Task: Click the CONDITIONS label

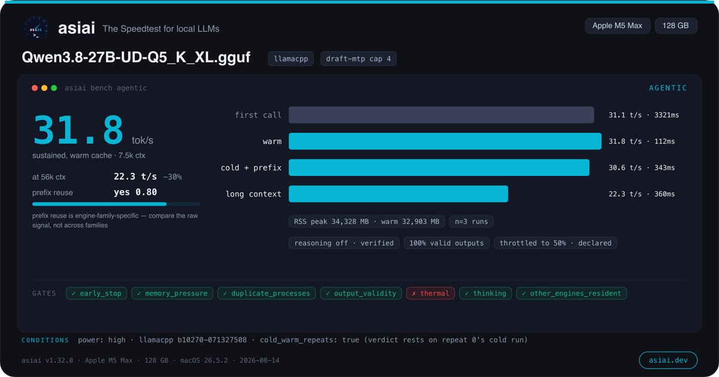Action: point(46,340)
